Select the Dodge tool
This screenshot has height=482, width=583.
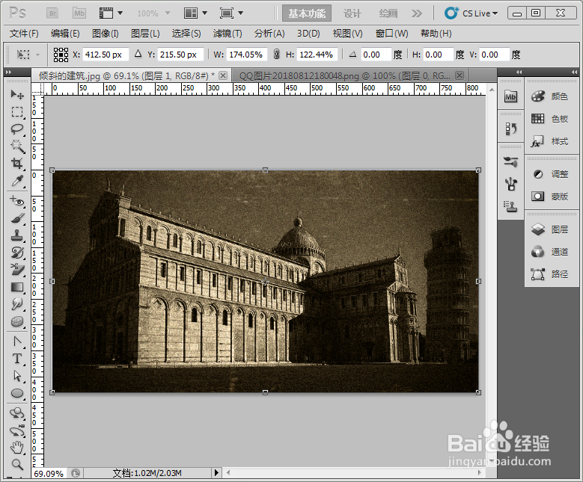tap(17, 304)
